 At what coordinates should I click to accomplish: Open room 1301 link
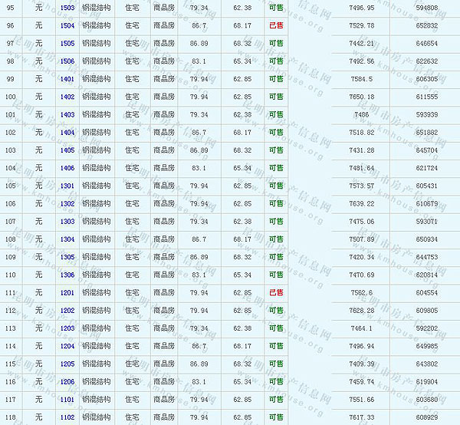pos(67,186)
